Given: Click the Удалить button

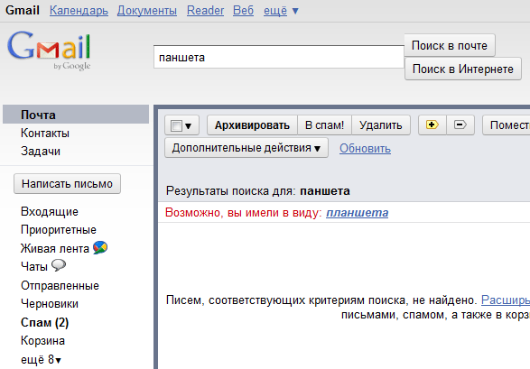Looking at the screenshot, I should point(381,125).
